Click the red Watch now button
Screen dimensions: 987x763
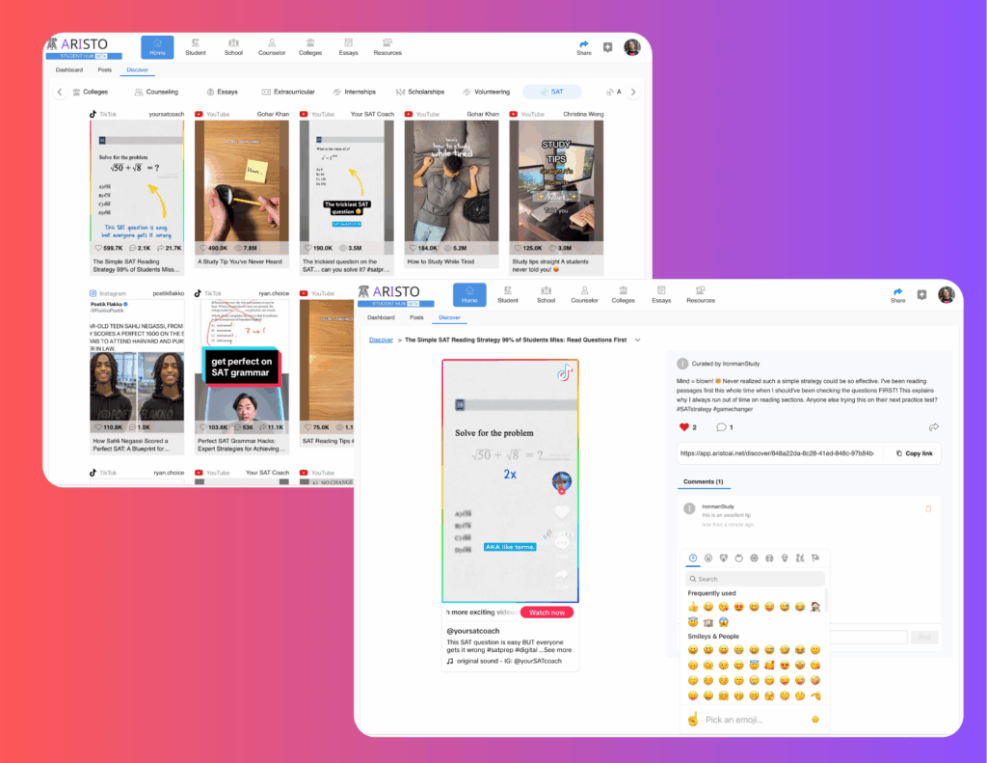coord(547,613)
